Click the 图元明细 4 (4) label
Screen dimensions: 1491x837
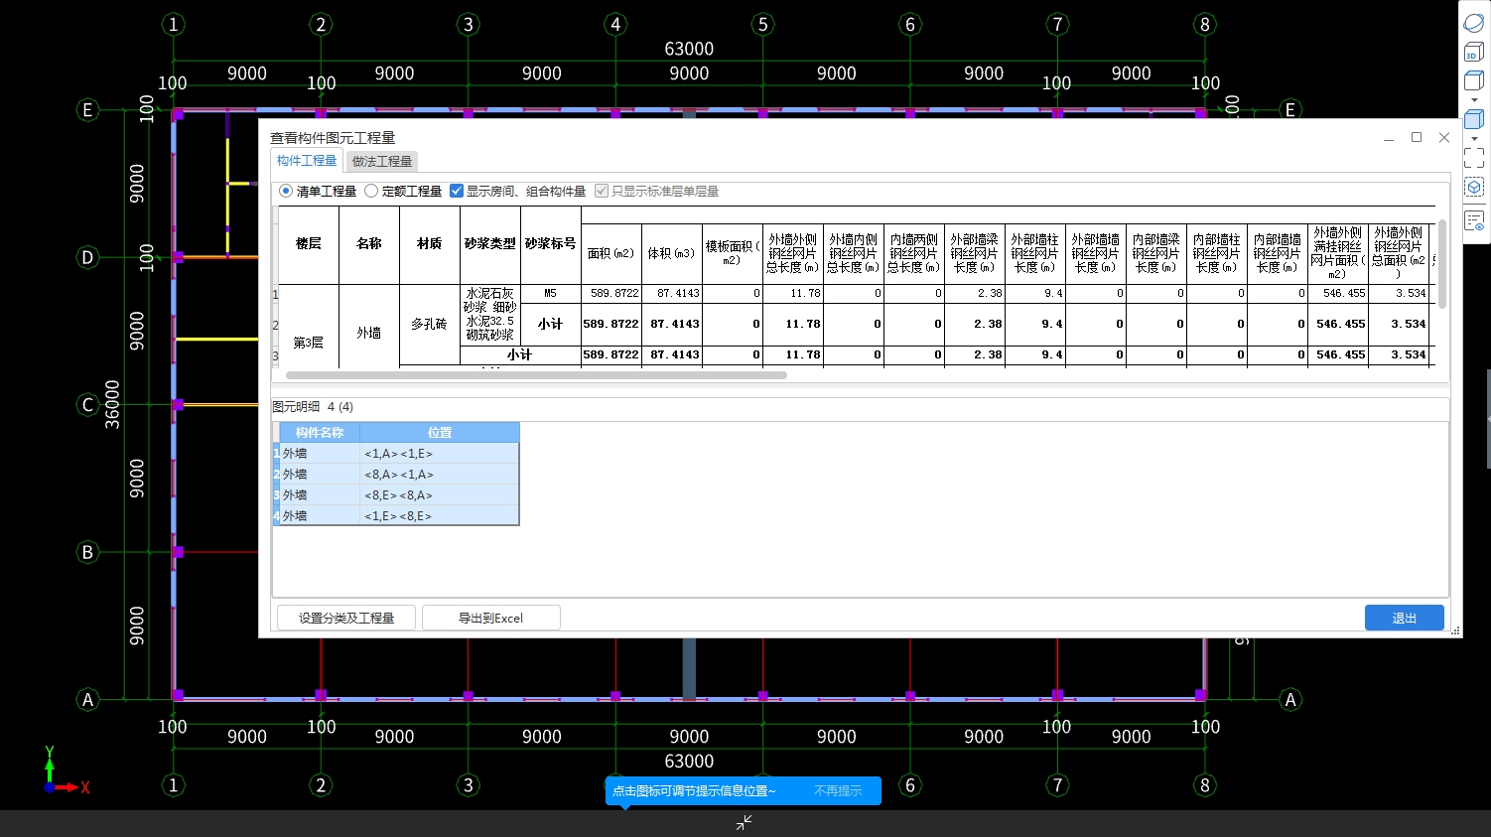(313, 407)
